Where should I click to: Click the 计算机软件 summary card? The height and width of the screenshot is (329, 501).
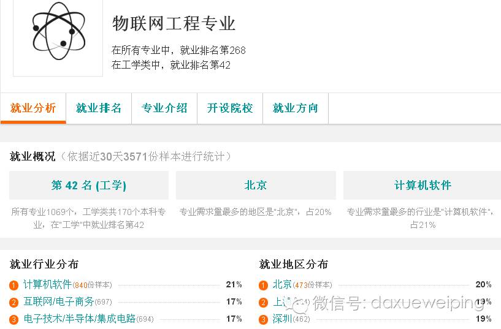pyautogui.click(x=422, y=185)
